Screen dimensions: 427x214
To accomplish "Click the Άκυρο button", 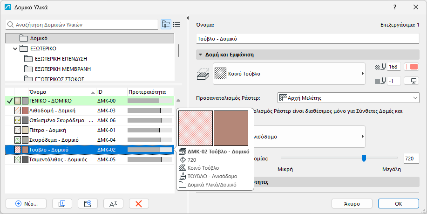I will (x=352, y=204).
